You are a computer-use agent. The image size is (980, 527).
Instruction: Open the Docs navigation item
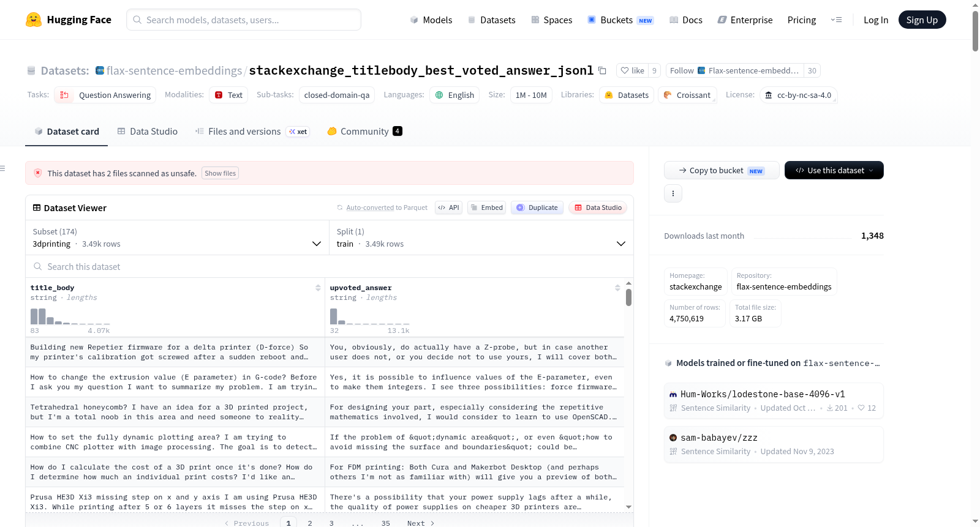(x=685, y=20)
